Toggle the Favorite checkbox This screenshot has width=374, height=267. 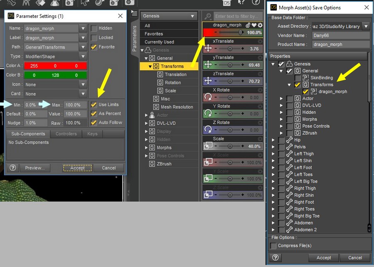coord(94,47)
